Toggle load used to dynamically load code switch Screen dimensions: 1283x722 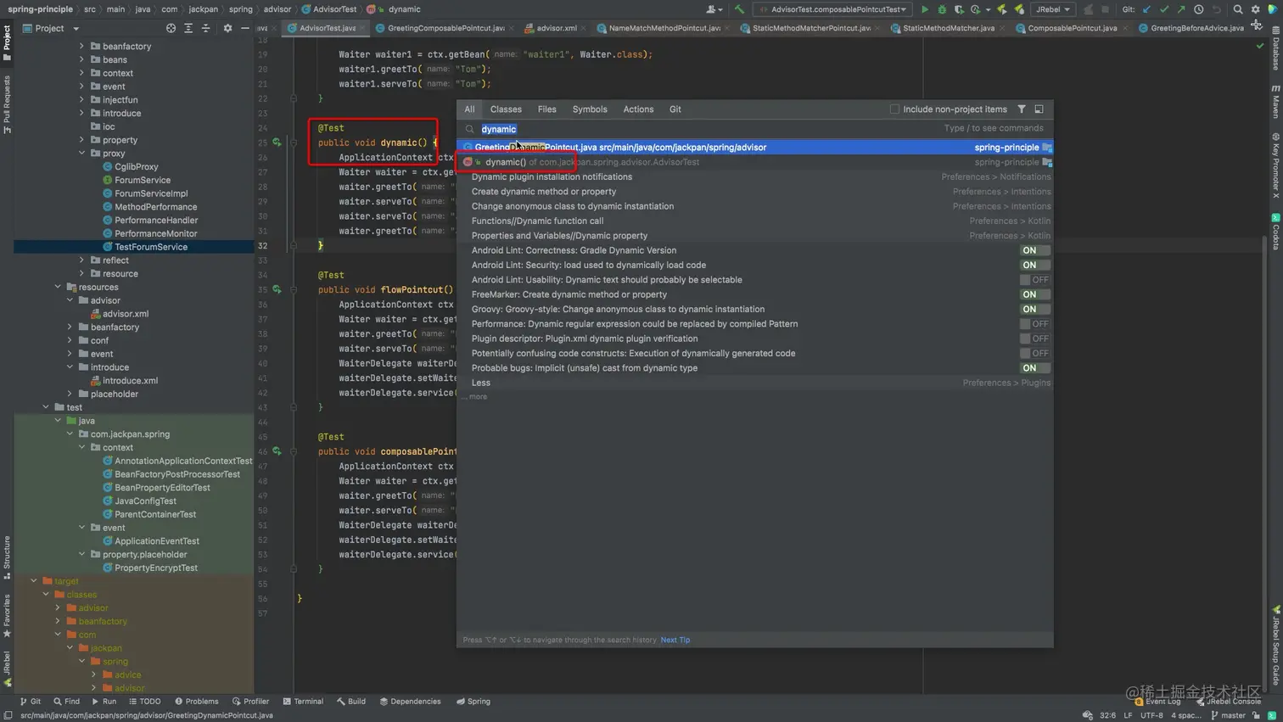pyautogui.click(x=1034, y=265)
